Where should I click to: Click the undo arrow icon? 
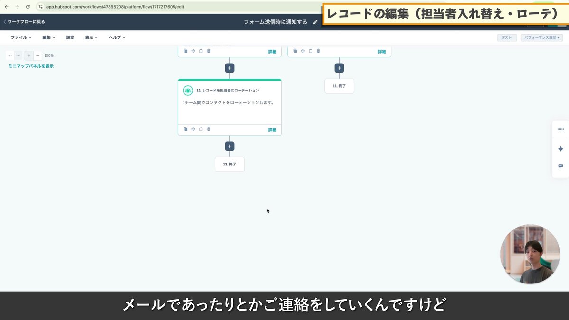pos(10,55)
